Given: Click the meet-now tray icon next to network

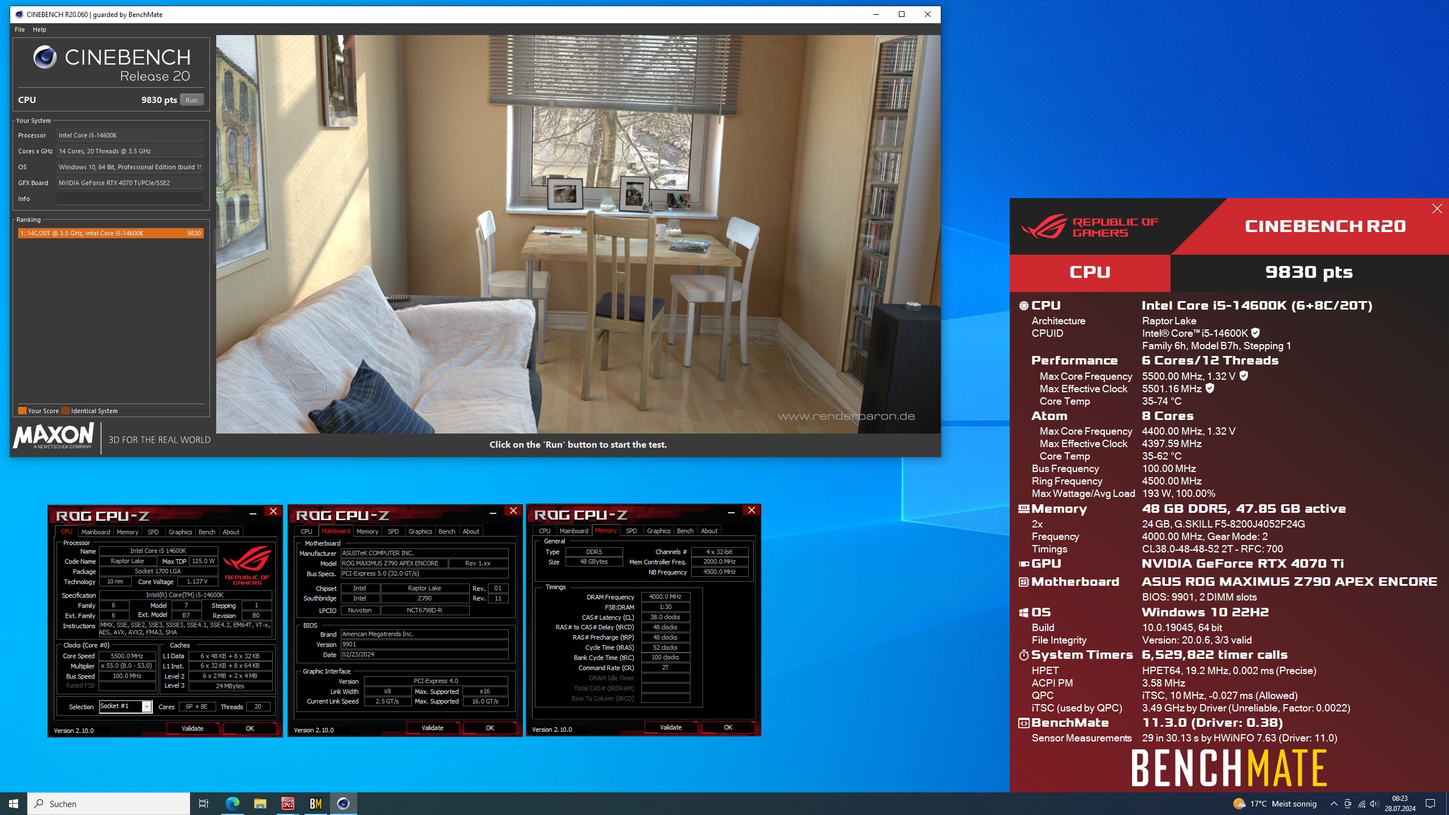Looking at the screenshot, I should [1348, 804].
